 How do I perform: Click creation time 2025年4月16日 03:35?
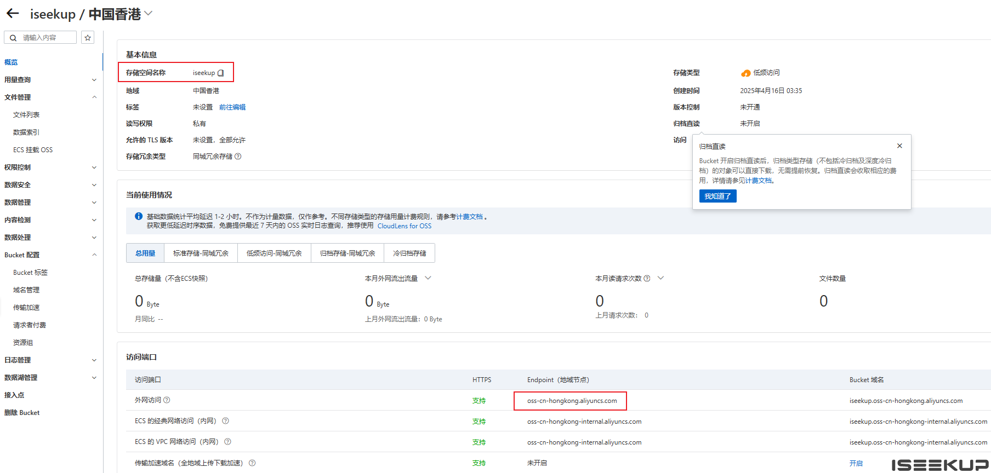[771, 91]
